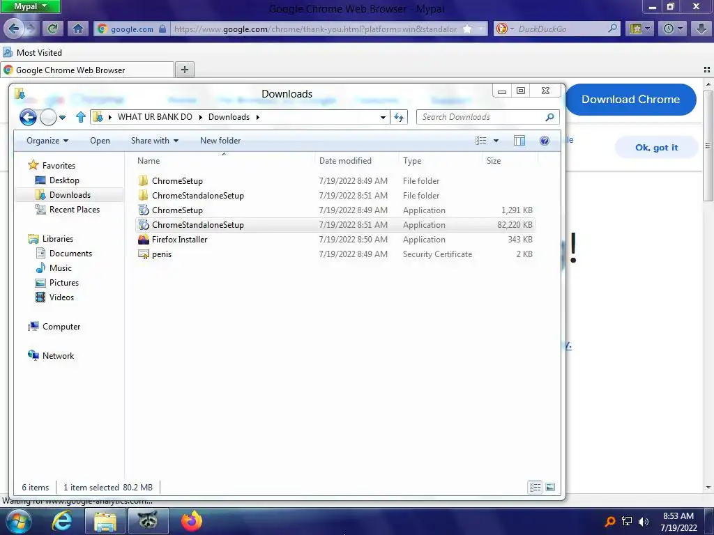
Task: Select Network in the navigation pane
Action: click(x=58, y=356)
